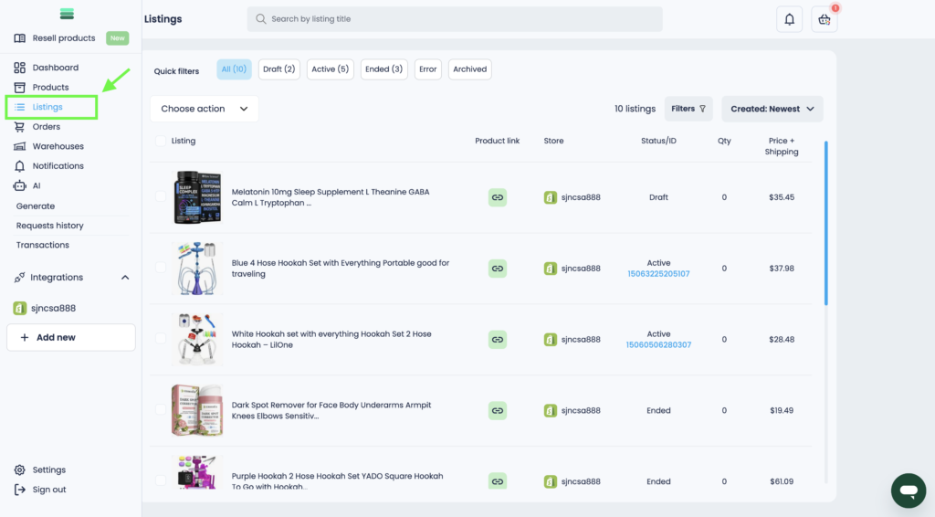935x517 pixels.
Task: Toggle the select-all listings checkbox
Action: click(x=161, y=141)
